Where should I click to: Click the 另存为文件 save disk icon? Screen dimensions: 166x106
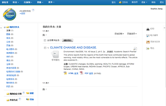[148, 42]
